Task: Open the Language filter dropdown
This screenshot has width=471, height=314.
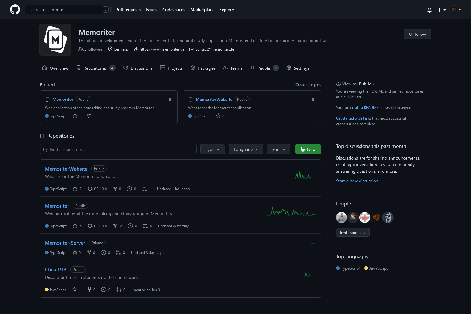Action: [246, 149]
